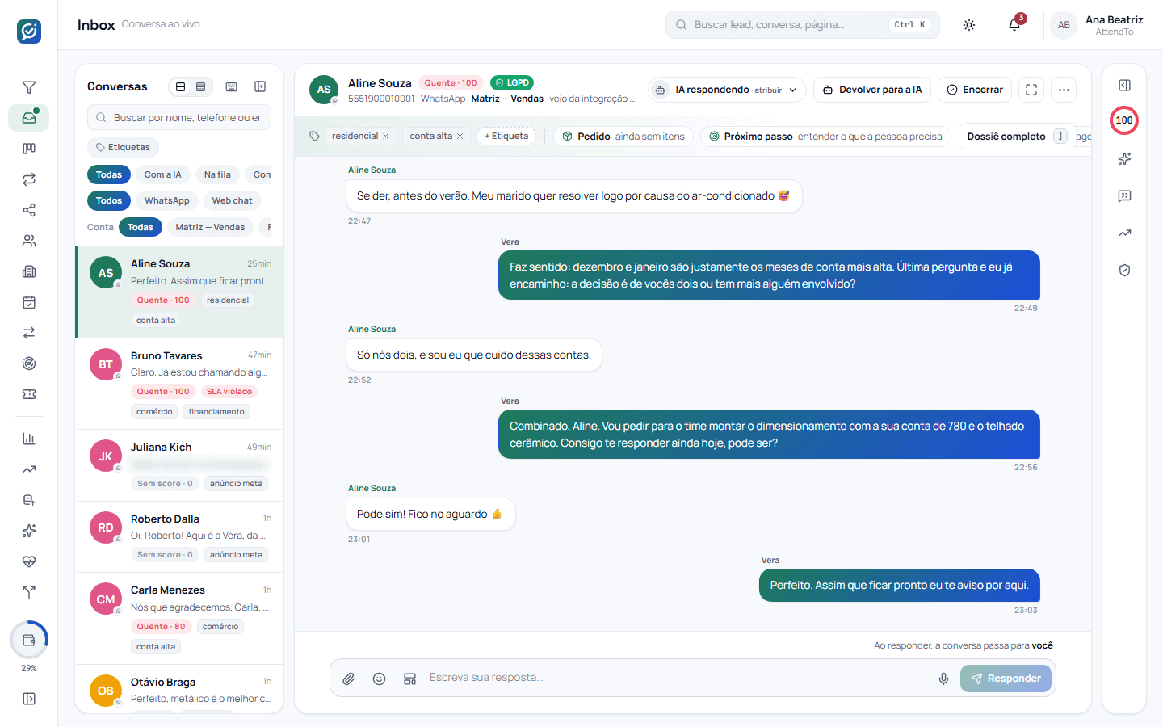Open the bar chart reports icon in left sidebar

[x=29, y=439]
